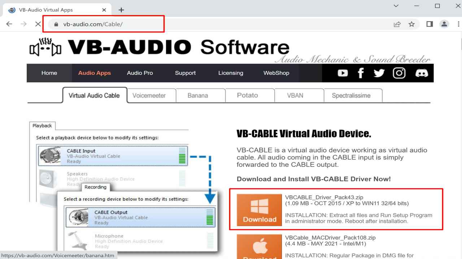Open VB-Audio YouTube channel icon
462x259 pixels.
click(x=342, y=73)
